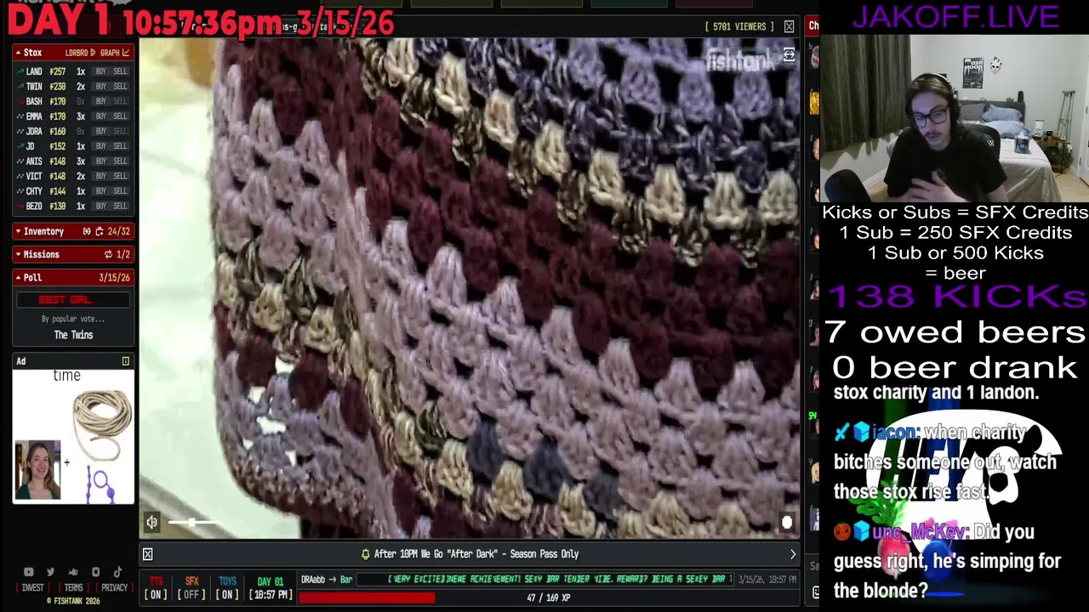The height and width of the screenshot is (612, 1089).
Task: Open the INVEST link
Action: (x=32, y=587)
